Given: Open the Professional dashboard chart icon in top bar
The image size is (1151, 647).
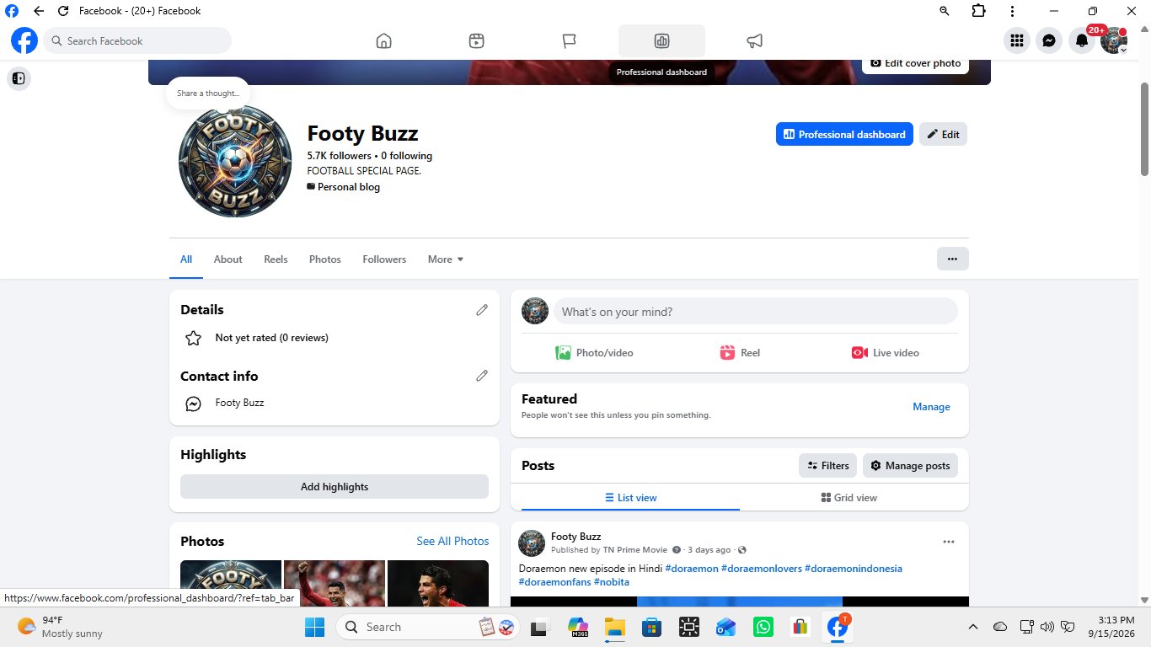Looking at the screenshot, I should (x=661, y=40).
